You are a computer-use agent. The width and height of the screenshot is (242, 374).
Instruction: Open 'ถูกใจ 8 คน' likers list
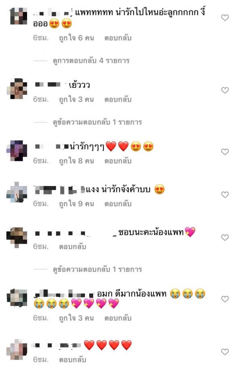77,161
